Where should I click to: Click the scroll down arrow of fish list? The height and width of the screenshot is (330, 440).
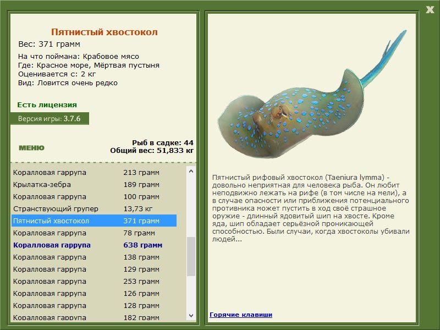(191, 315)
